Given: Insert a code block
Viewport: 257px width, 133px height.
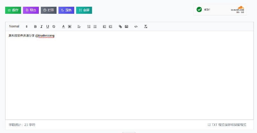Looking at the screenshot, I should pos(136,27).
